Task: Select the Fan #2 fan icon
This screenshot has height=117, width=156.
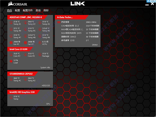Action: [25, 43]
